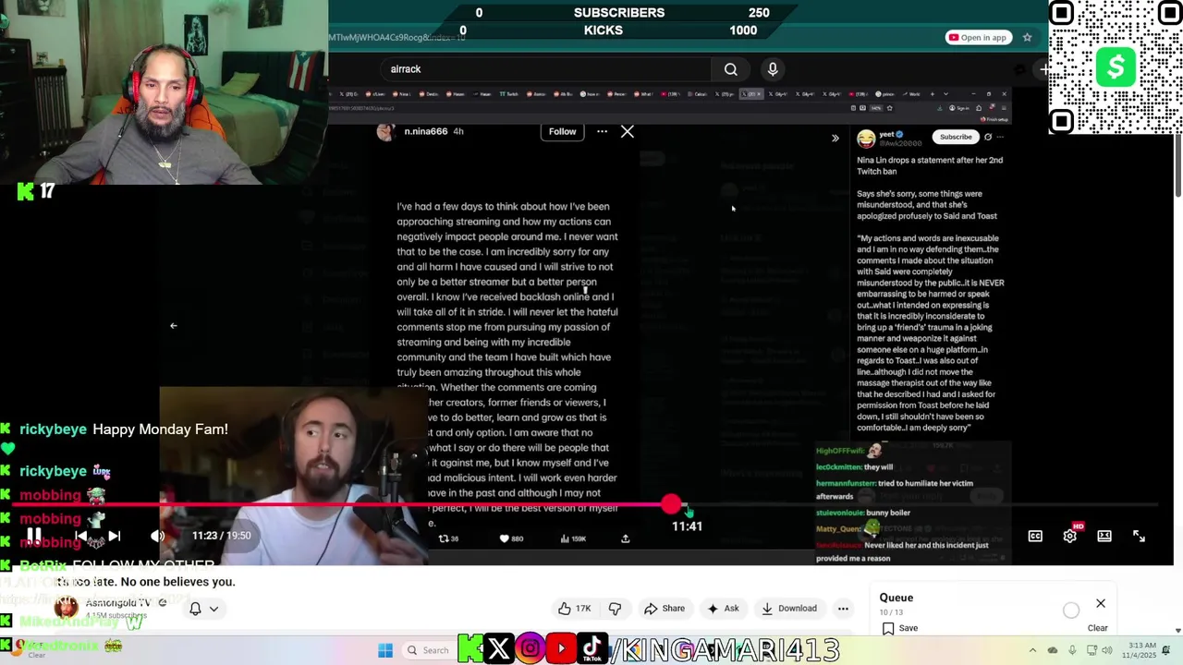Pause the YouTube video

pyautogui.click(x=33, y=535)
